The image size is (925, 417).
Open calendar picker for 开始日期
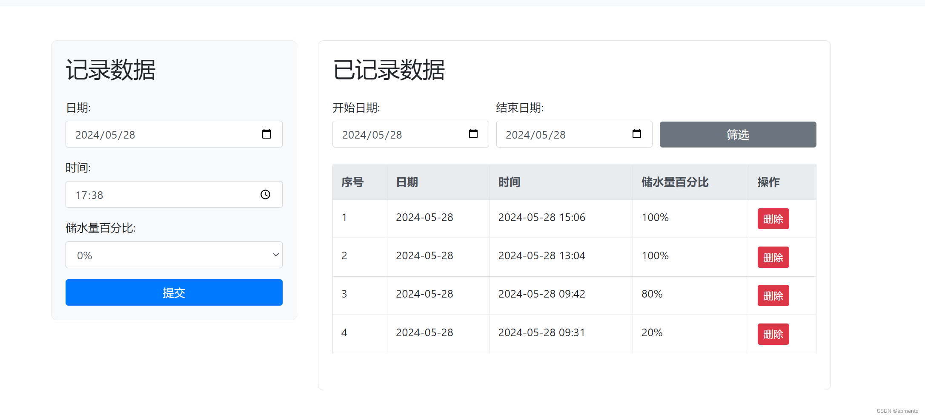pyautogui.click(x=473, y=134)
